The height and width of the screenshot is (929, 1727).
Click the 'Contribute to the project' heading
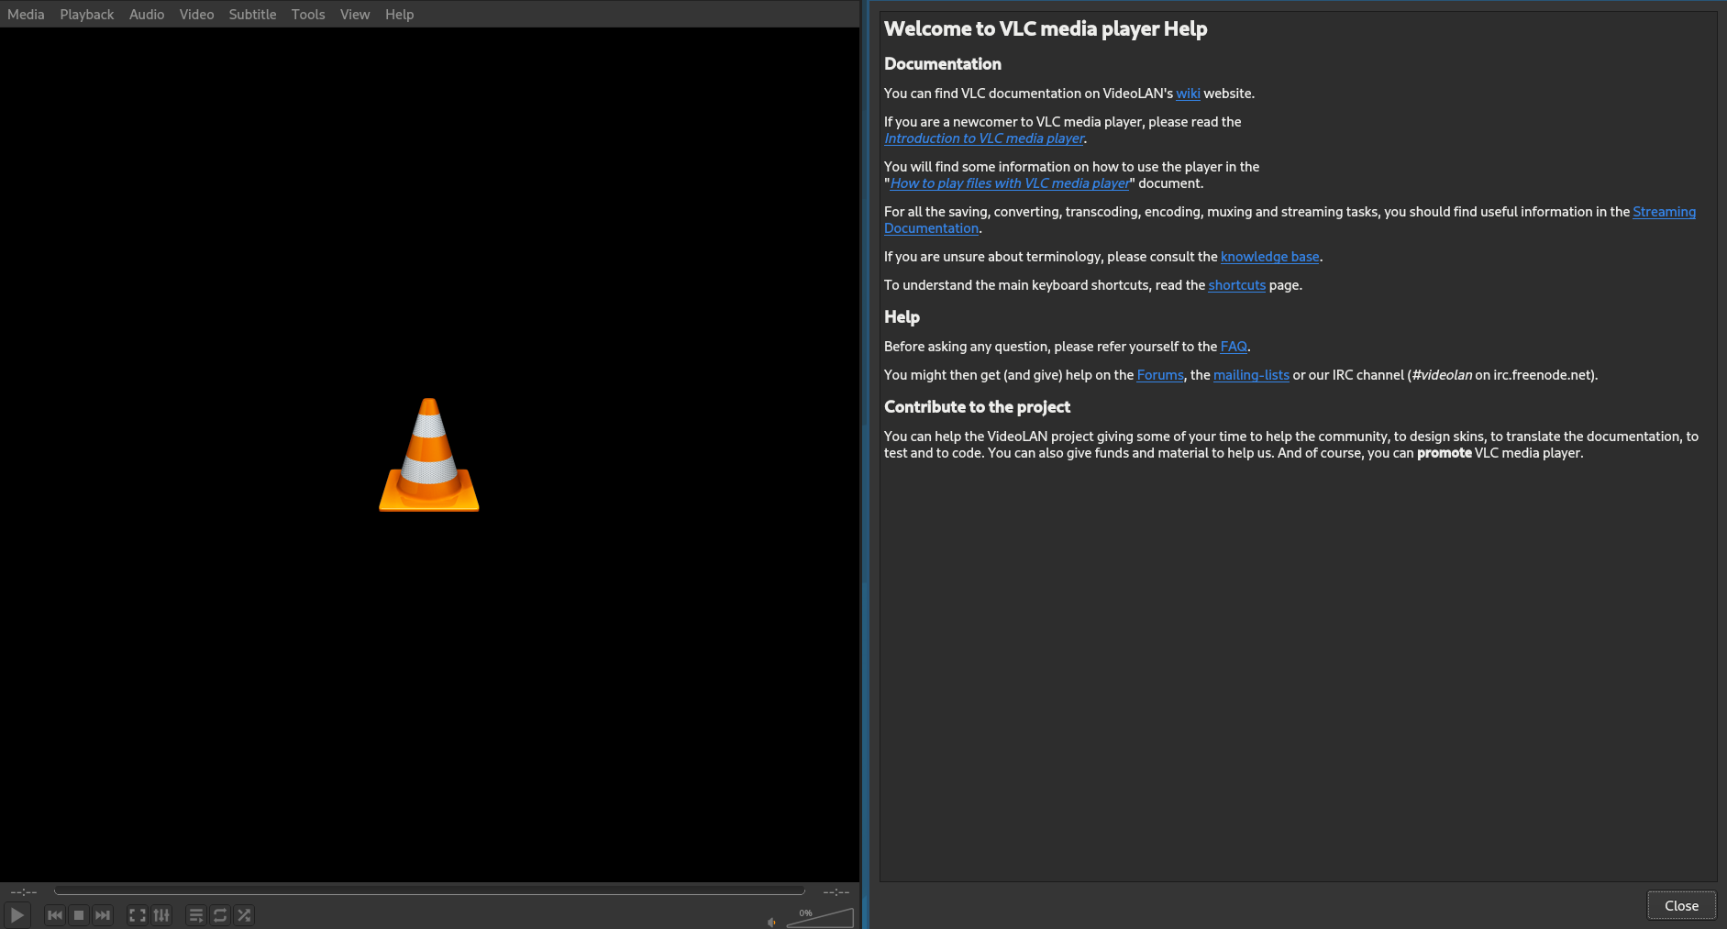977,407
